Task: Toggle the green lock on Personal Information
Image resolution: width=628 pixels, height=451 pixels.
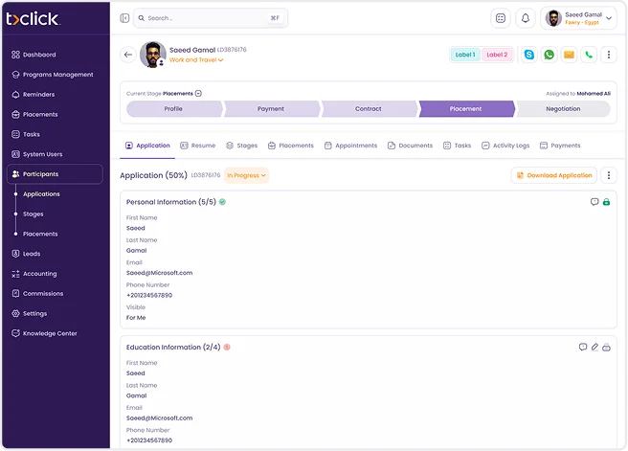Action: (x=606, y=202)
